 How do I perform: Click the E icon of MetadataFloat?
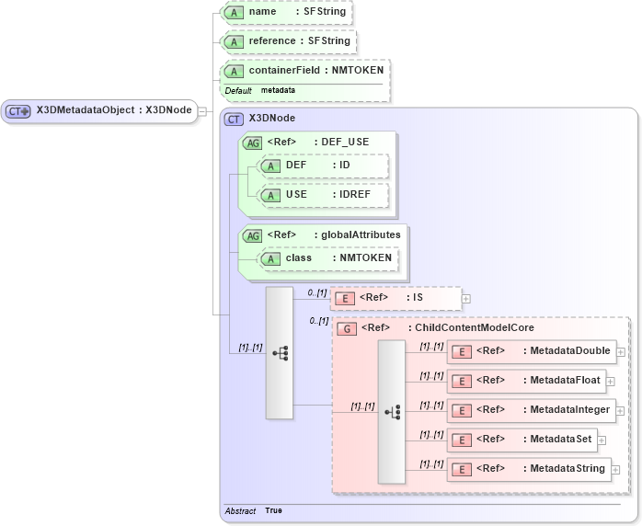pos(462,381)
